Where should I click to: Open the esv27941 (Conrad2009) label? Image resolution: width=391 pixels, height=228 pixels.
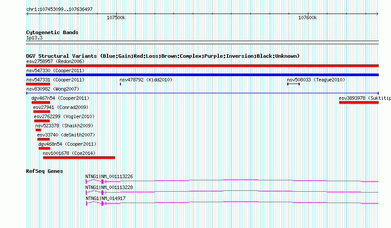coord(61,107)
